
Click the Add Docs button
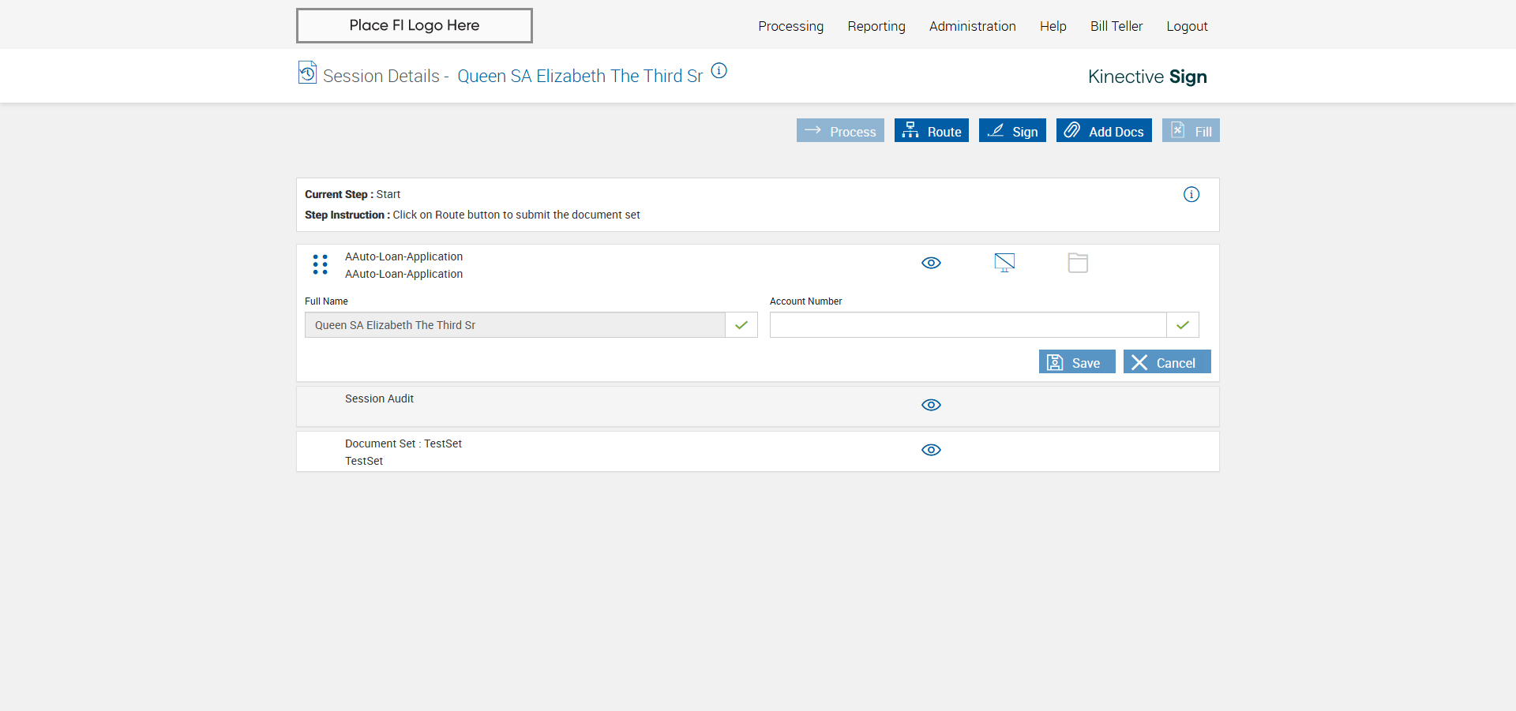[x=1104, y=131]
